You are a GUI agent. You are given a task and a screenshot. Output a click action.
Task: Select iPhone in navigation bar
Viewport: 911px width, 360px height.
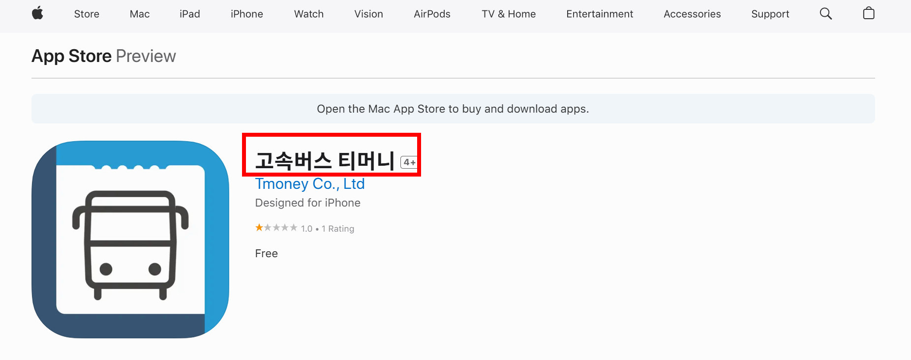pos(247,14)
